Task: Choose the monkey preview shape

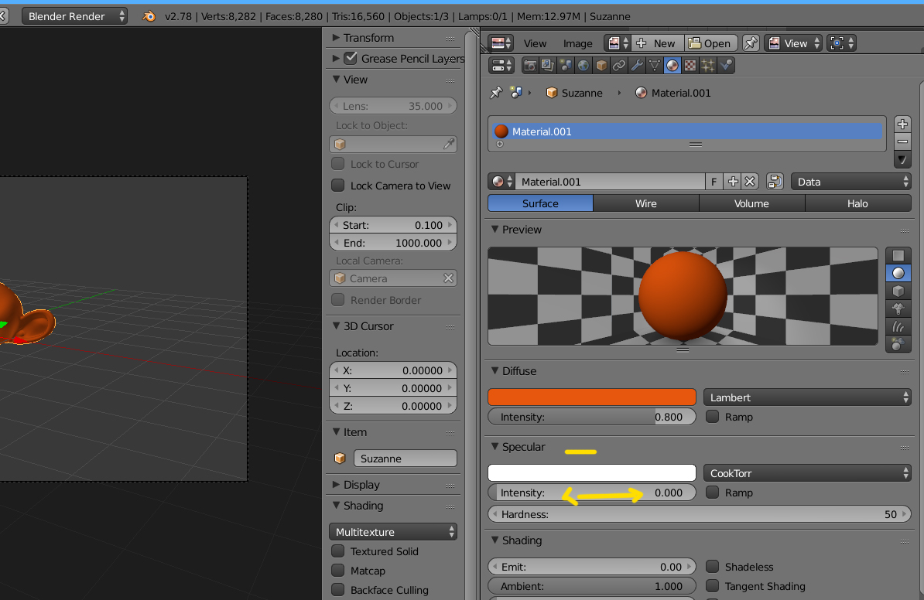Action: point(898,309)
